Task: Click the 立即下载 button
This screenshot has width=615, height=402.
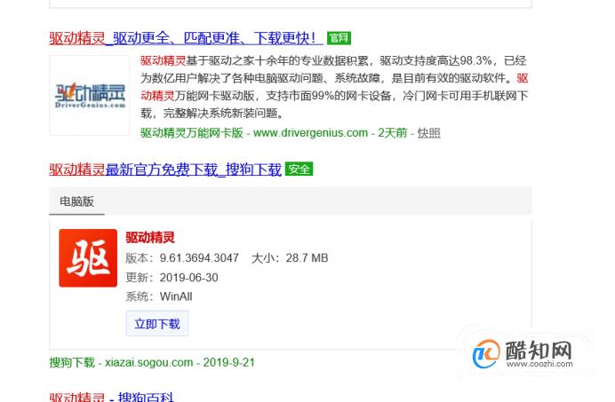Action: (157, 324)
